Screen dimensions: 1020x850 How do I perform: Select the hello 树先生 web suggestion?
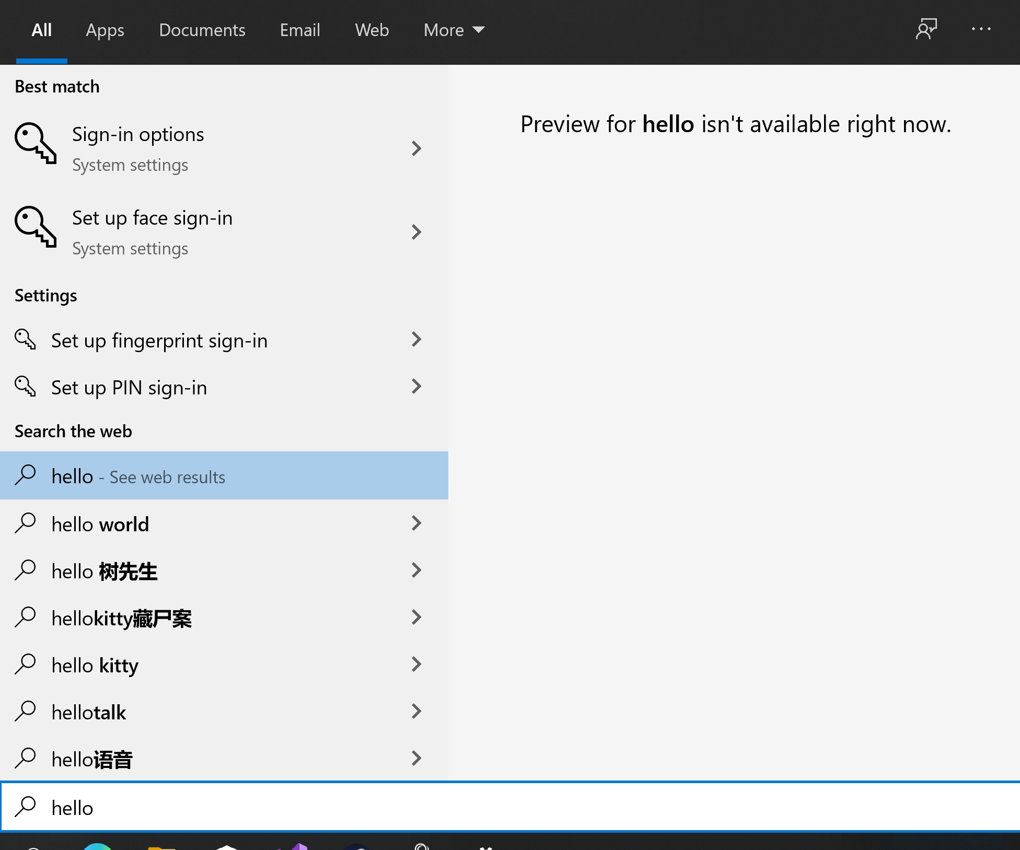click(105, 571)
